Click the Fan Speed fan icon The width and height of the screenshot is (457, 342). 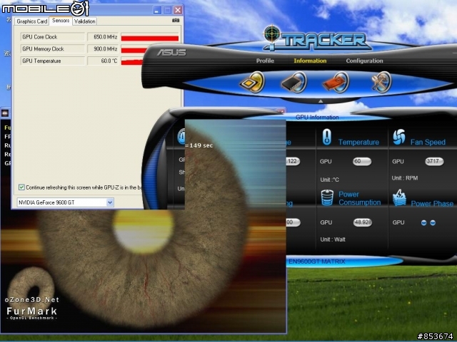coord(398,137)
